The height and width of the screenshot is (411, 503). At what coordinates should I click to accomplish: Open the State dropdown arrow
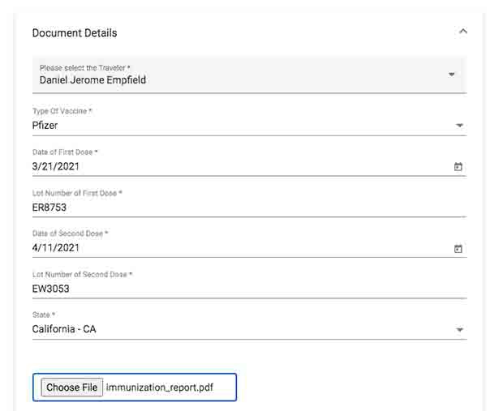tap(459, 330)
